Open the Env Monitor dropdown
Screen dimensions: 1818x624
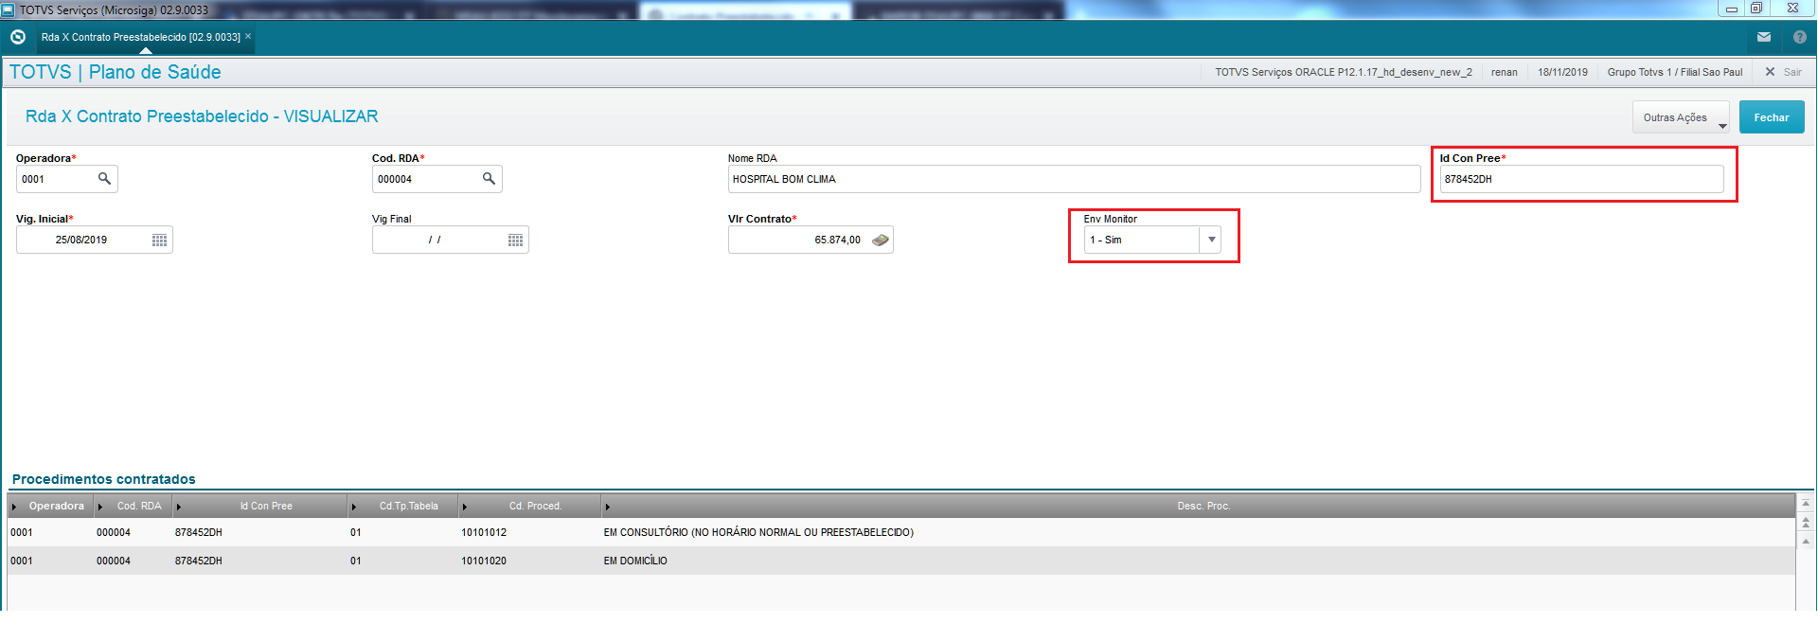coord(1211,240)
